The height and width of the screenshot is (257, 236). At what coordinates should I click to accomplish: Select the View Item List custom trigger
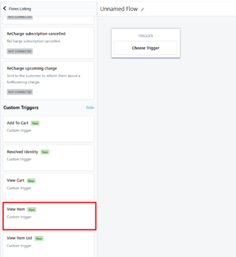click(49, 244)
